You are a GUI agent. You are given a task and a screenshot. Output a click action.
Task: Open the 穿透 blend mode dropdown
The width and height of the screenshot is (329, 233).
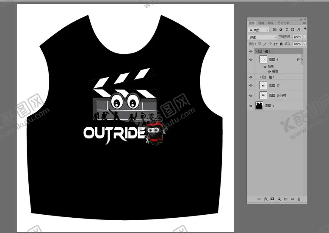(263, 37)
